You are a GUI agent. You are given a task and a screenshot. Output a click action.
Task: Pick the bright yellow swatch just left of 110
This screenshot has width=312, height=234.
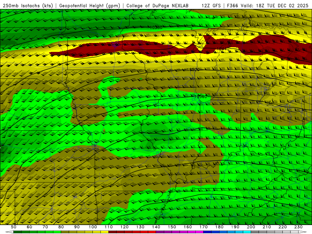click(x=105, y=232)
